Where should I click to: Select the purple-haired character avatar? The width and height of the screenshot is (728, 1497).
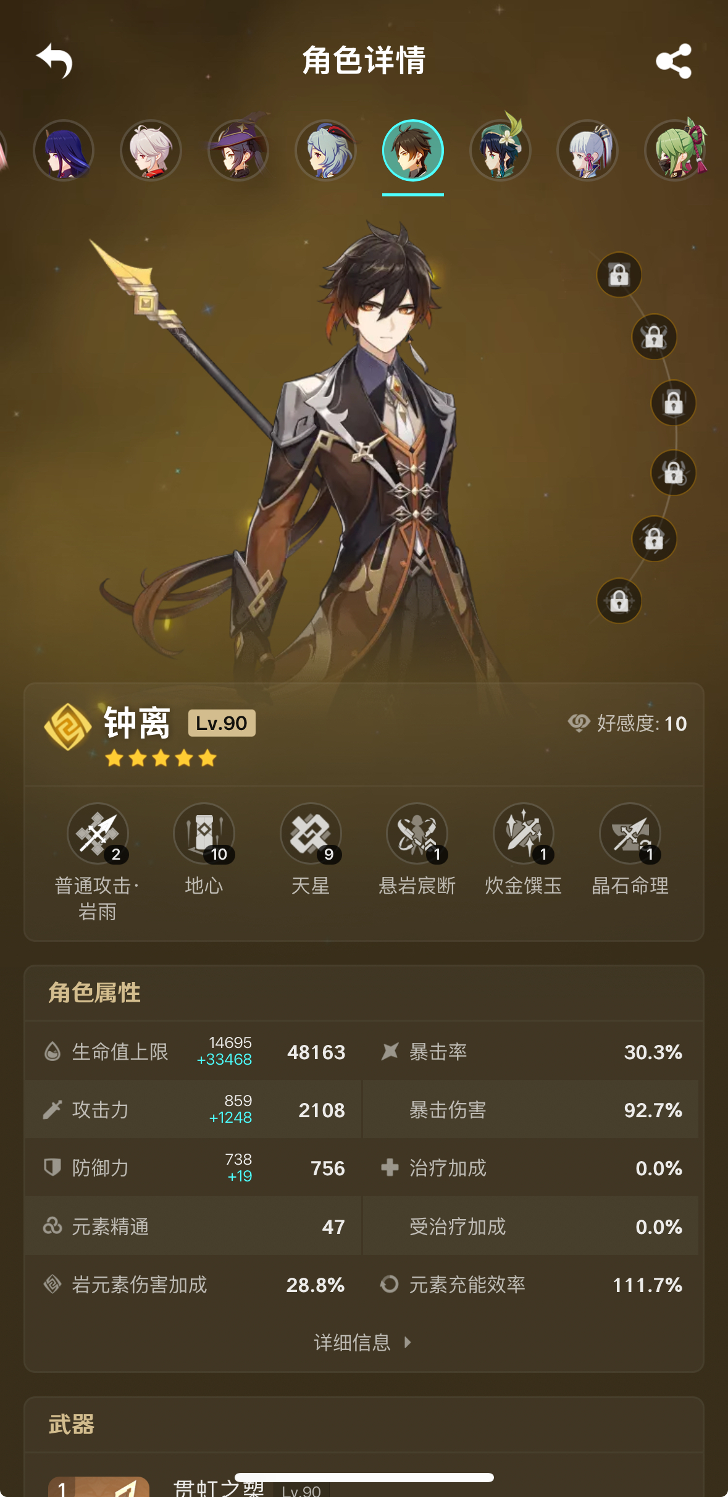[64, 150]
